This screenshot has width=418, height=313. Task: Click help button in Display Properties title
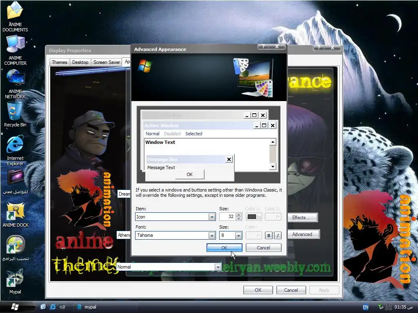(318, 48)
